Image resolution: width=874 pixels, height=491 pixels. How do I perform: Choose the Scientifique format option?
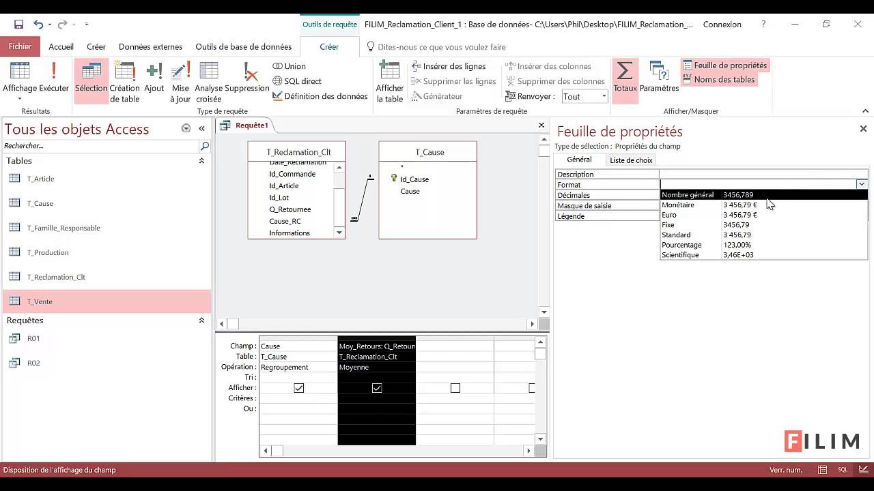coord(763,255)
